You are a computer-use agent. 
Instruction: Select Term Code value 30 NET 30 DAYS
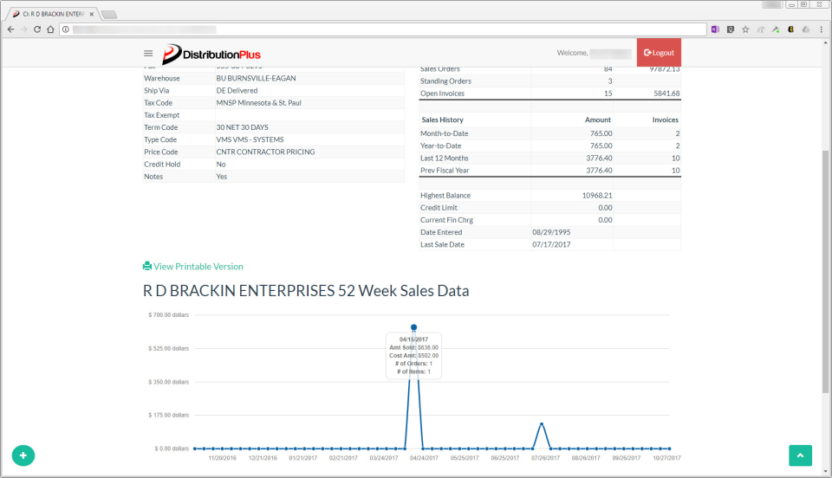click(242, 127)
